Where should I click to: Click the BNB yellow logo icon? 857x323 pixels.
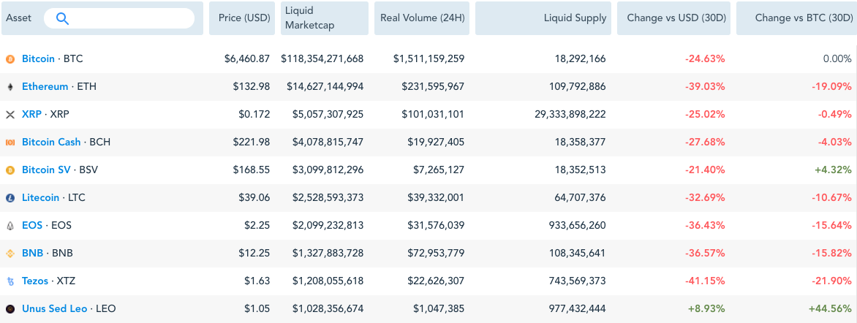(10, 254)
